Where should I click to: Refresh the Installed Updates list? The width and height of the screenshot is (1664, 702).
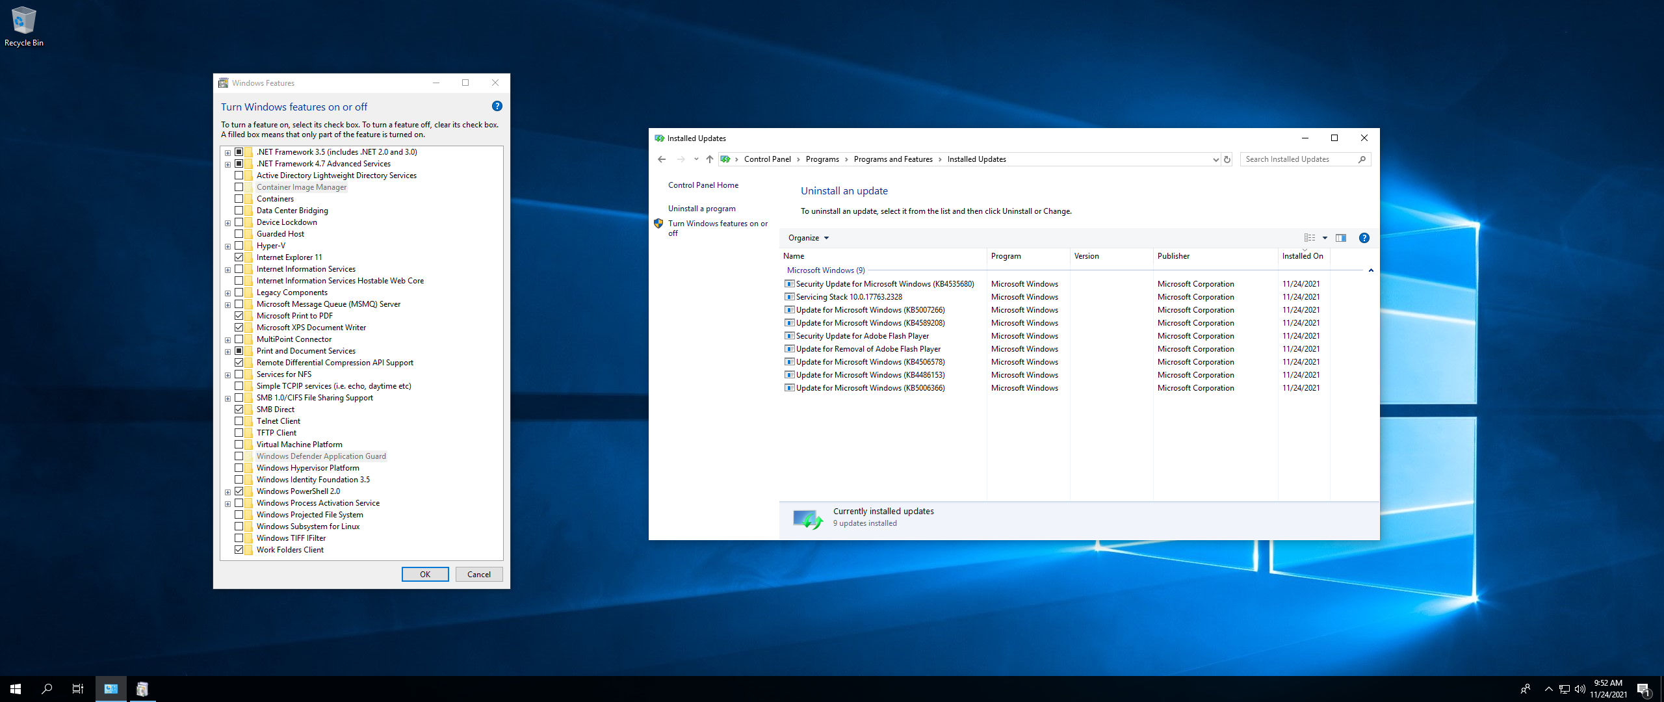[1227, 159]
